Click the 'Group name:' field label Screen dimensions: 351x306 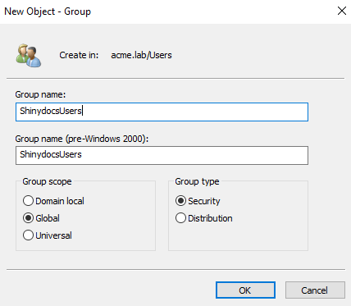pyautogui.click(x=40, y=94)
